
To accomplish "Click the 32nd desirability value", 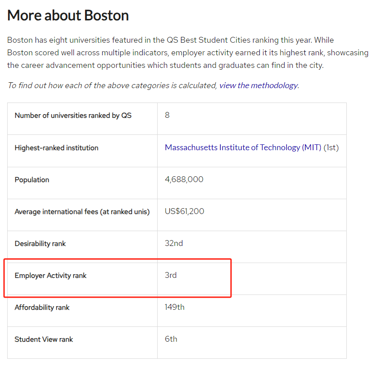I will pyautogui.click(x=174, y=243).
